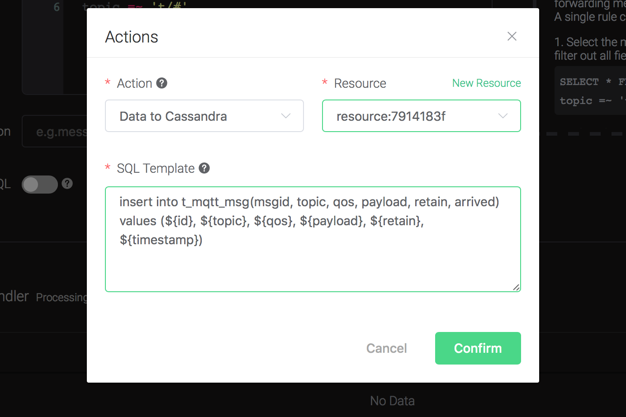Click the chevron arrow in the resource:7914183f box
Image resolution: width=626 pixels, height=417 pixels.
(x=503, y=116)
